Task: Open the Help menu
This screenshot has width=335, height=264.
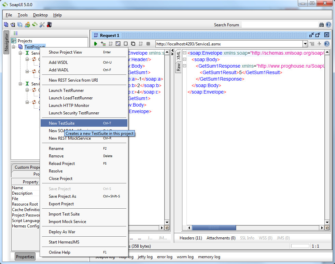Action: pyautogui.click(x=57, y=15)
